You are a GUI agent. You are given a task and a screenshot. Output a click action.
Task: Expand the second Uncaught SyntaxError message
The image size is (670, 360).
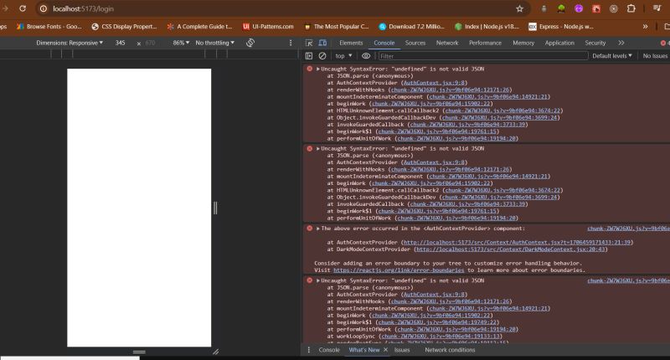(318, 149)
